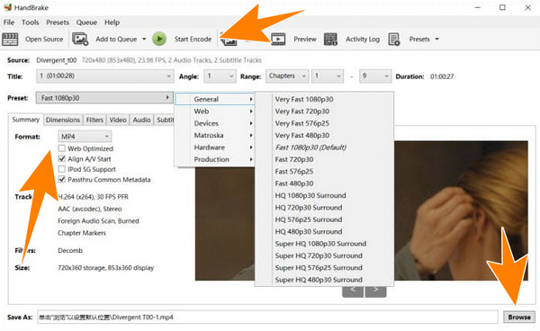This screenshot has height=331, width=540.
Task: Click the Browse button
Action: [x=519, y=317]
